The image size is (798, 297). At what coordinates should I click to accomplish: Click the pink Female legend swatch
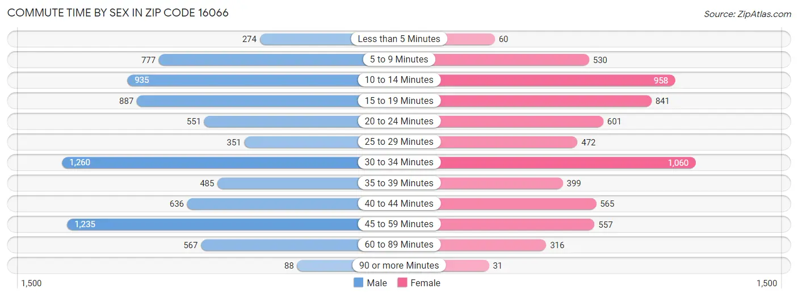pyautogui.click(x=402, y=283)
